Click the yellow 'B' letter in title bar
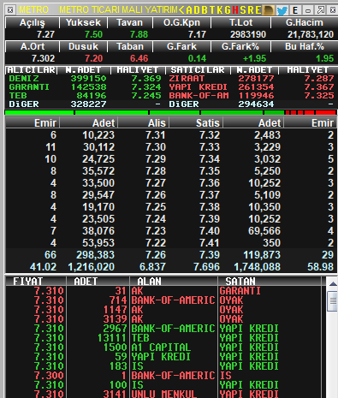338x398 pixels. coord(205,10)
